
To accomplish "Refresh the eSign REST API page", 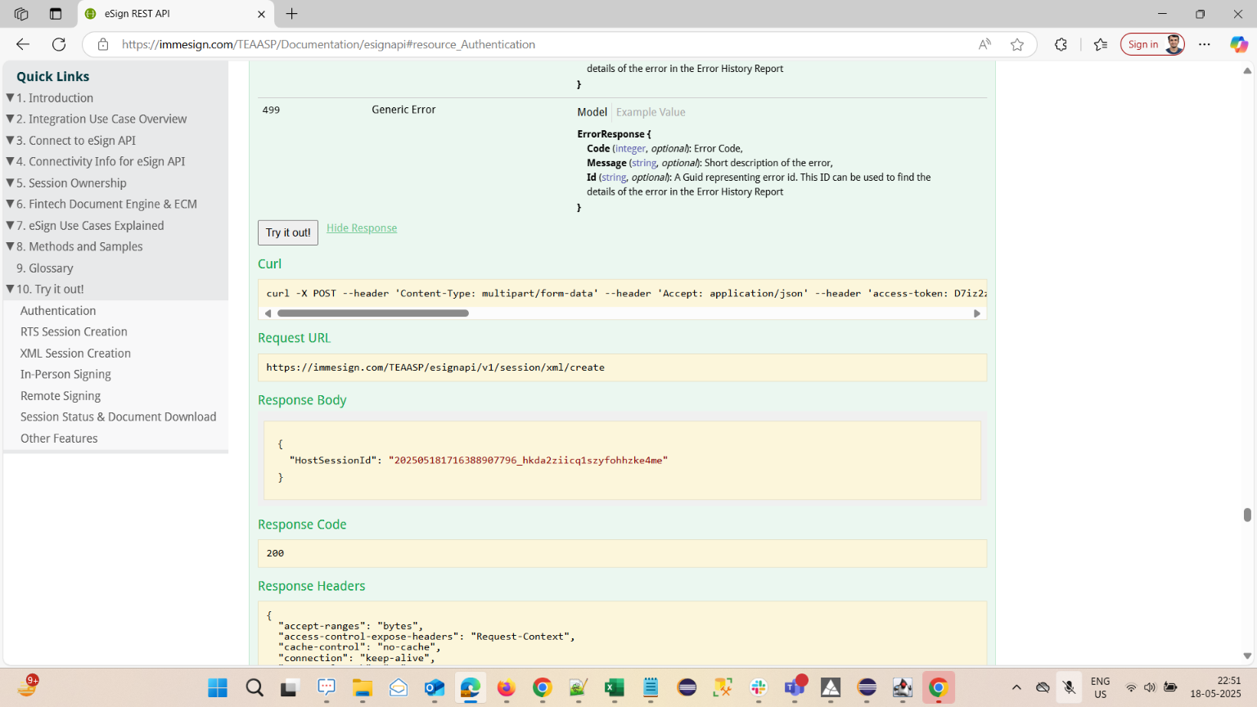I will pyautogui.click(x=59, y=44).
